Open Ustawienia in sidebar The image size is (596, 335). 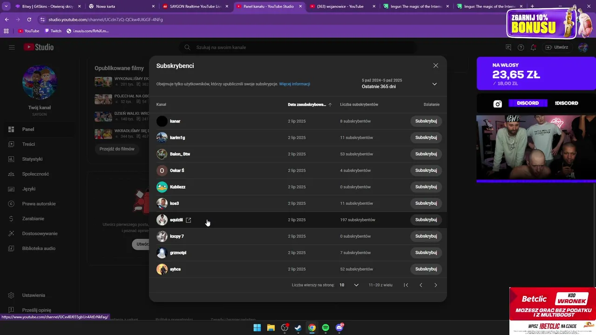pyautogui.click(x=40, y=295)
